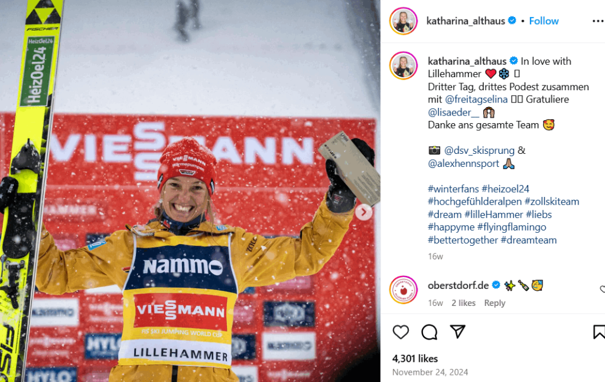Viewport: 605px width, 382px height.
Task: Open the #flyingflamingo hashtag
Action: 512,227
